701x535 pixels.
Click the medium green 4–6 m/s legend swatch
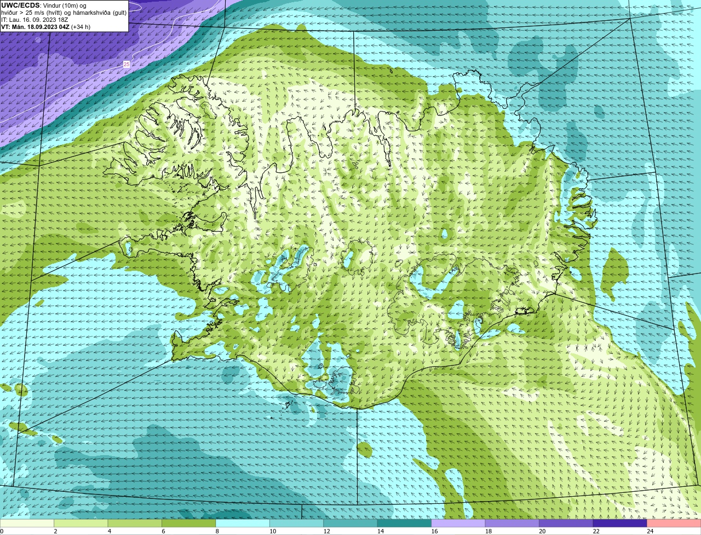tap(135, 524)
